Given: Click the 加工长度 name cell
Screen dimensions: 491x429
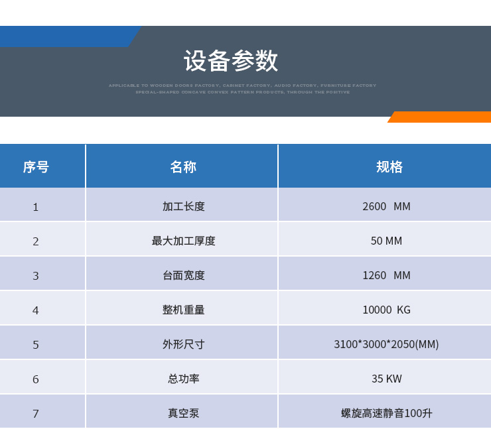Looking at the screenshot, I should [x=183, y=206].
